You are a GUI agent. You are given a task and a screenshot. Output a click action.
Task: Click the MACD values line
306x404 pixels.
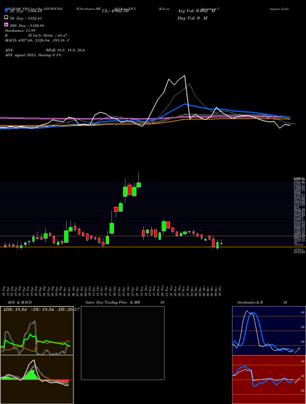[x=37, y=40]
